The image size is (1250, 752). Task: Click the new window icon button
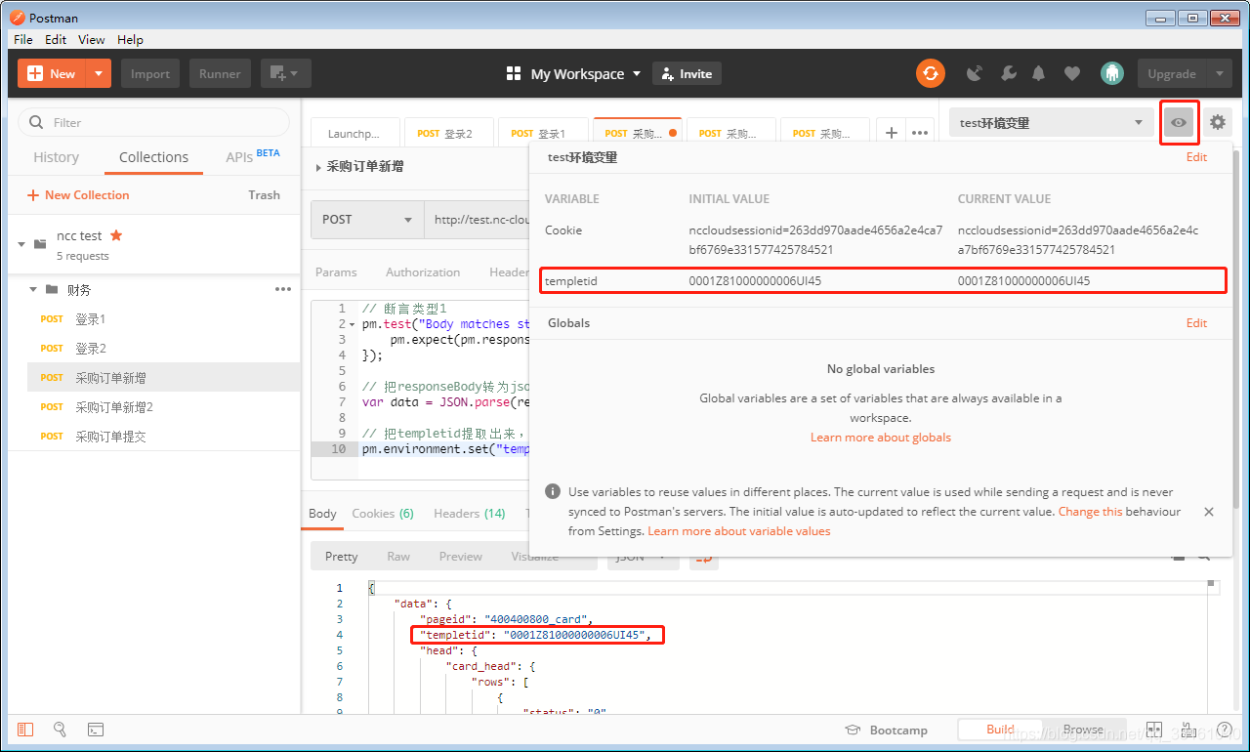tap(286, 73)
